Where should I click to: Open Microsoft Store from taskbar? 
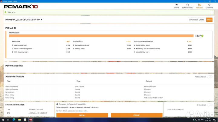tap(25, 120)
